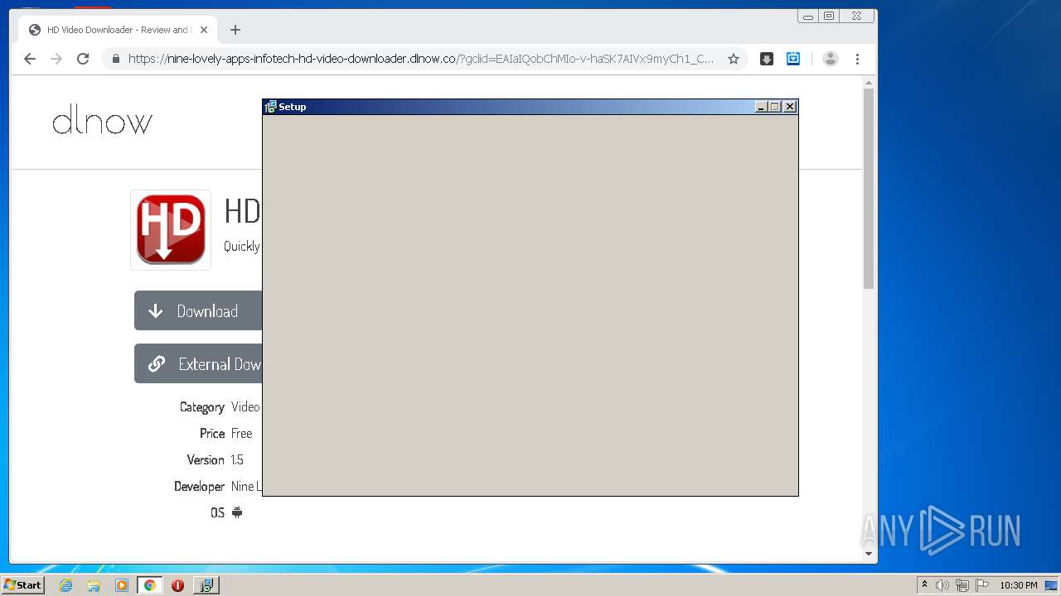Open a new Chrome tab

(235, 30)
